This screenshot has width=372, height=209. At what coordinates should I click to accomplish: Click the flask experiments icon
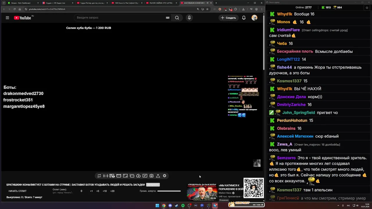coord(158,176)
